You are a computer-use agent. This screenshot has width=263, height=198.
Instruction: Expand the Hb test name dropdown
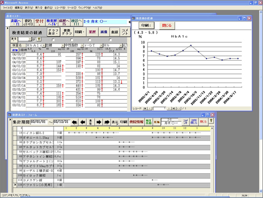coord(121,46)
